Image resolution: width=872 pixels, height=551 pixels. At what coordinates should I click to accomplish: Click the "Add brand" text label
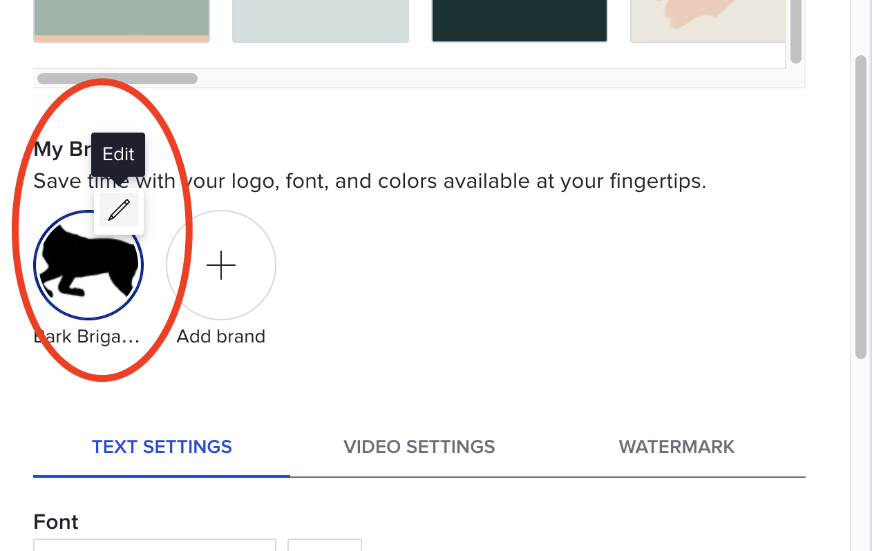(221, 336)
